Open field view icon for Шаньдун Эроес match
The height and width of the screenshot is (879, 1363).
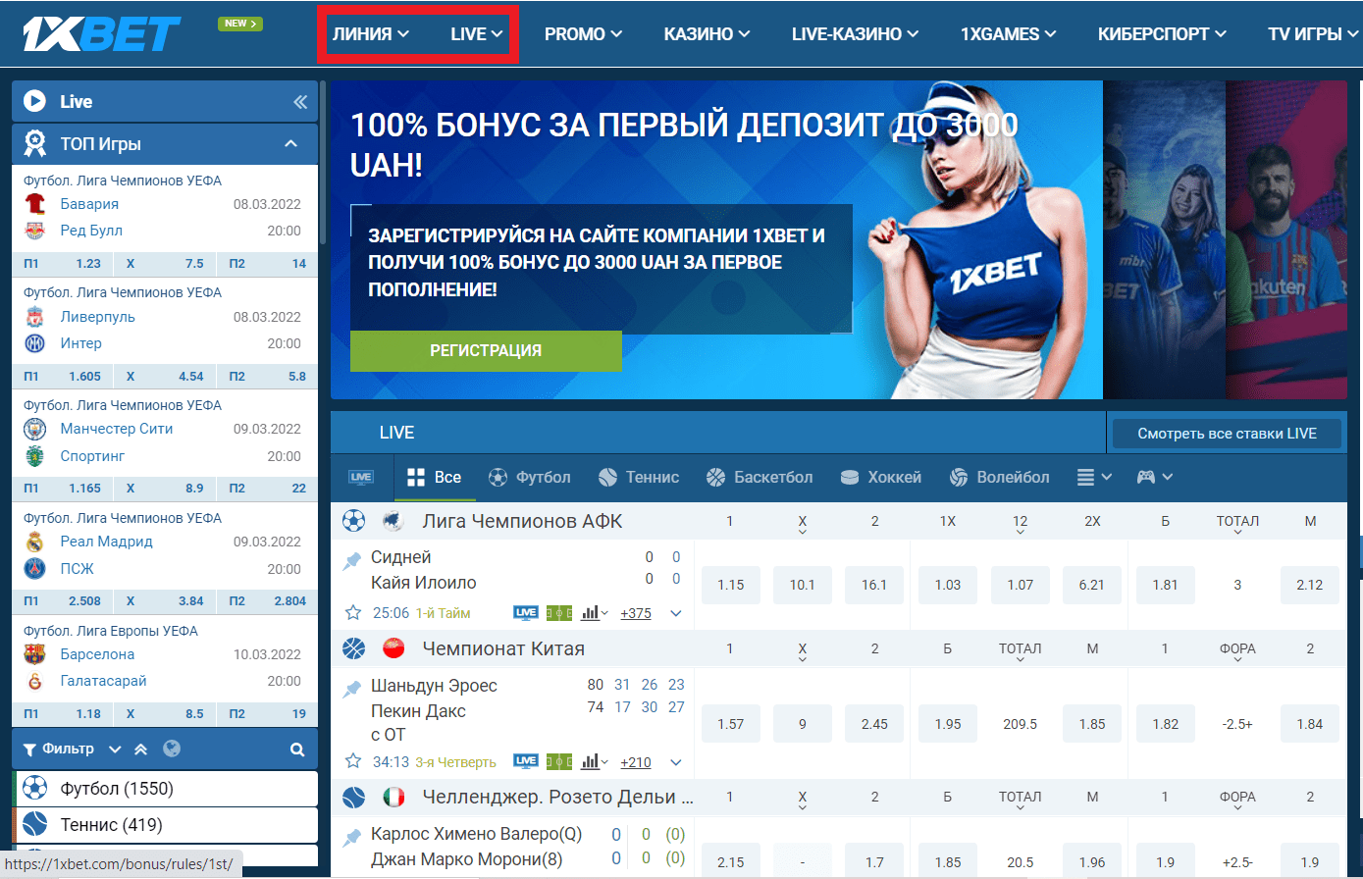click(559, 761)
